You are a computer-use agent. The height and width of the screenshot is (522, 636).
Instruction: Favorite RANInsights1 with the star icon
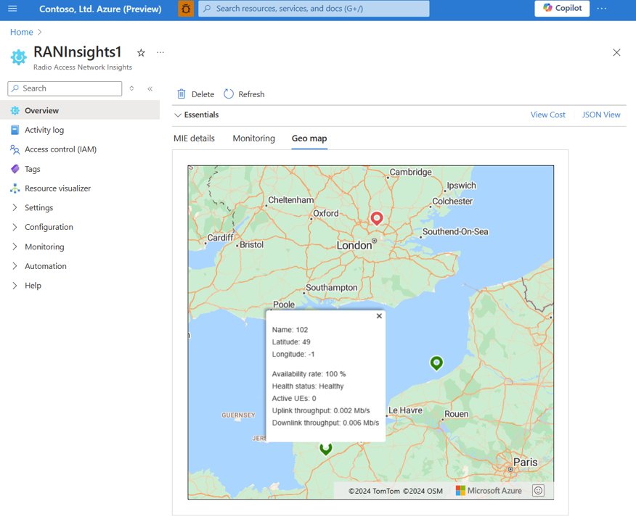pyautogui.click(x=141, y=53)
